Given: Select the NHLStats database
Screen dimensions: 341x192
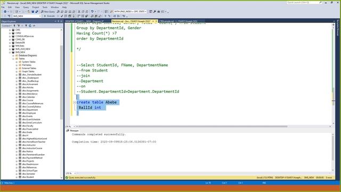Looking at the screenshot, I should click(20, 46).
